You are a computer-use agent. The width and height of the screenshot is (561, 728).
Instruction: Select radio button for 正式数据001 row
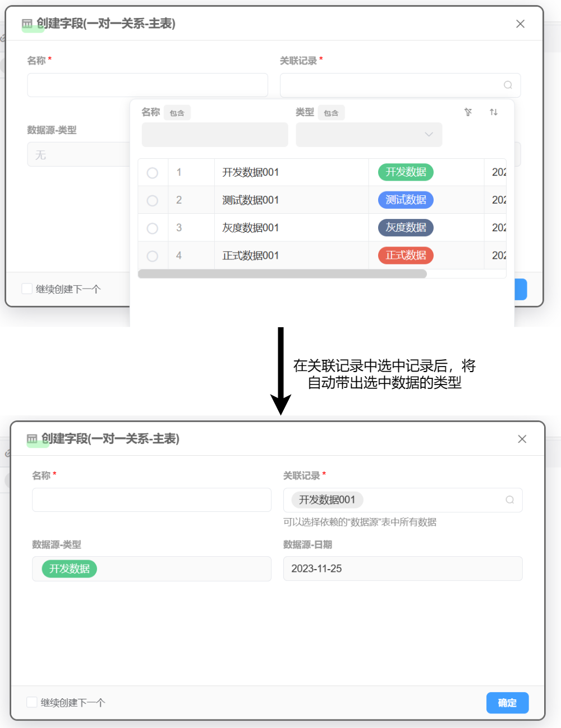152,256
